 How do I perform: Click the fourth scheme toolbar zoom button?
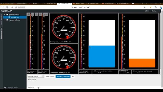pos(41,14)
